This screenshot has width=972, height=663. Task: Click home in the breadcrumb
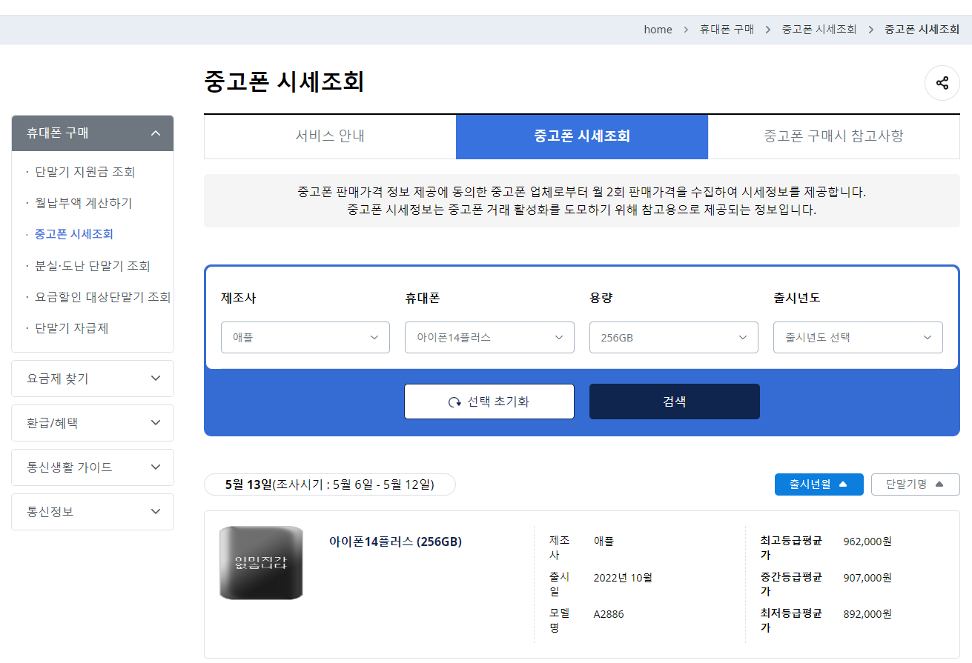coord(658,30)
